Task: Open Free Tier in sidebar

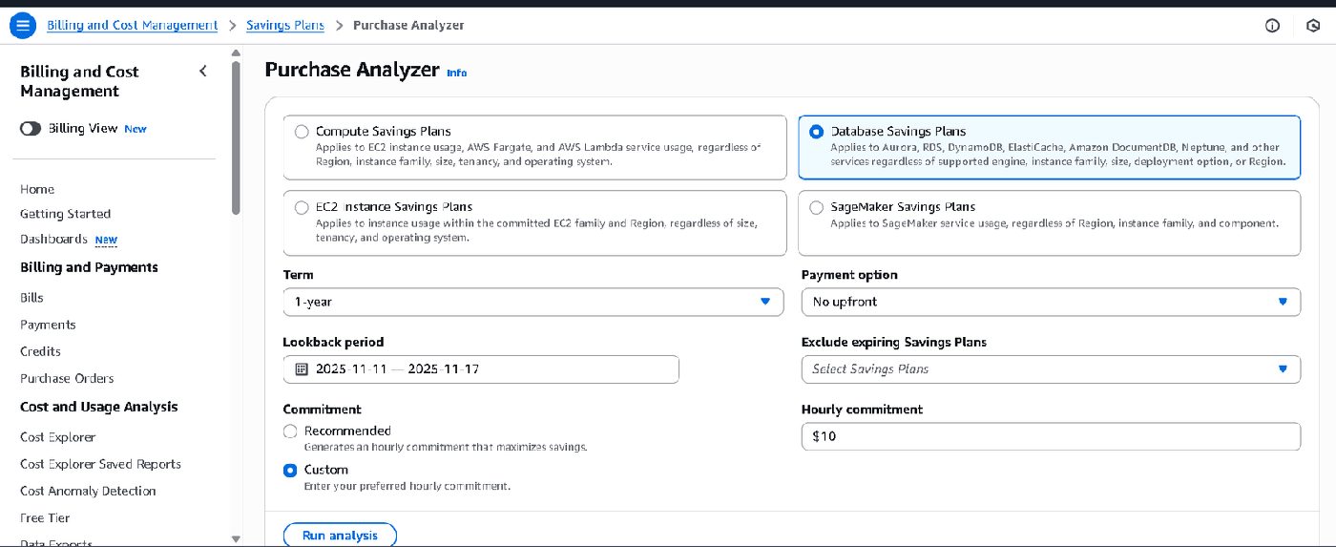Action: point(45,517)
